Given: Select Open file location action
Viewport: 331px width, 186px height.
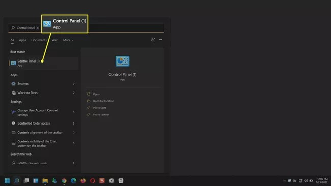Looking at the screenshot, I should point(103,101).
